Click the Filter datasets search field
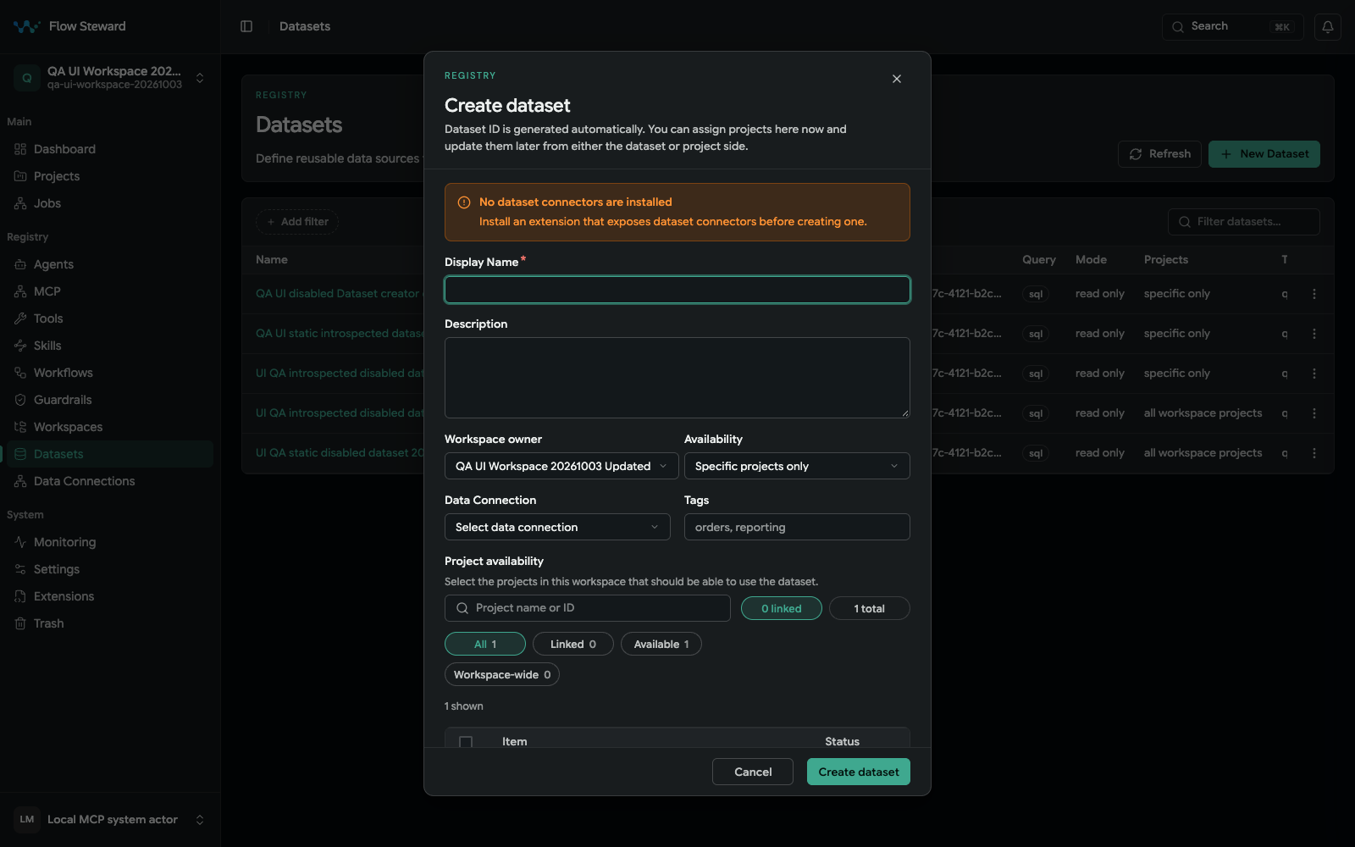The height and width of the screenshot is (847, 1355). point(1244,222)
